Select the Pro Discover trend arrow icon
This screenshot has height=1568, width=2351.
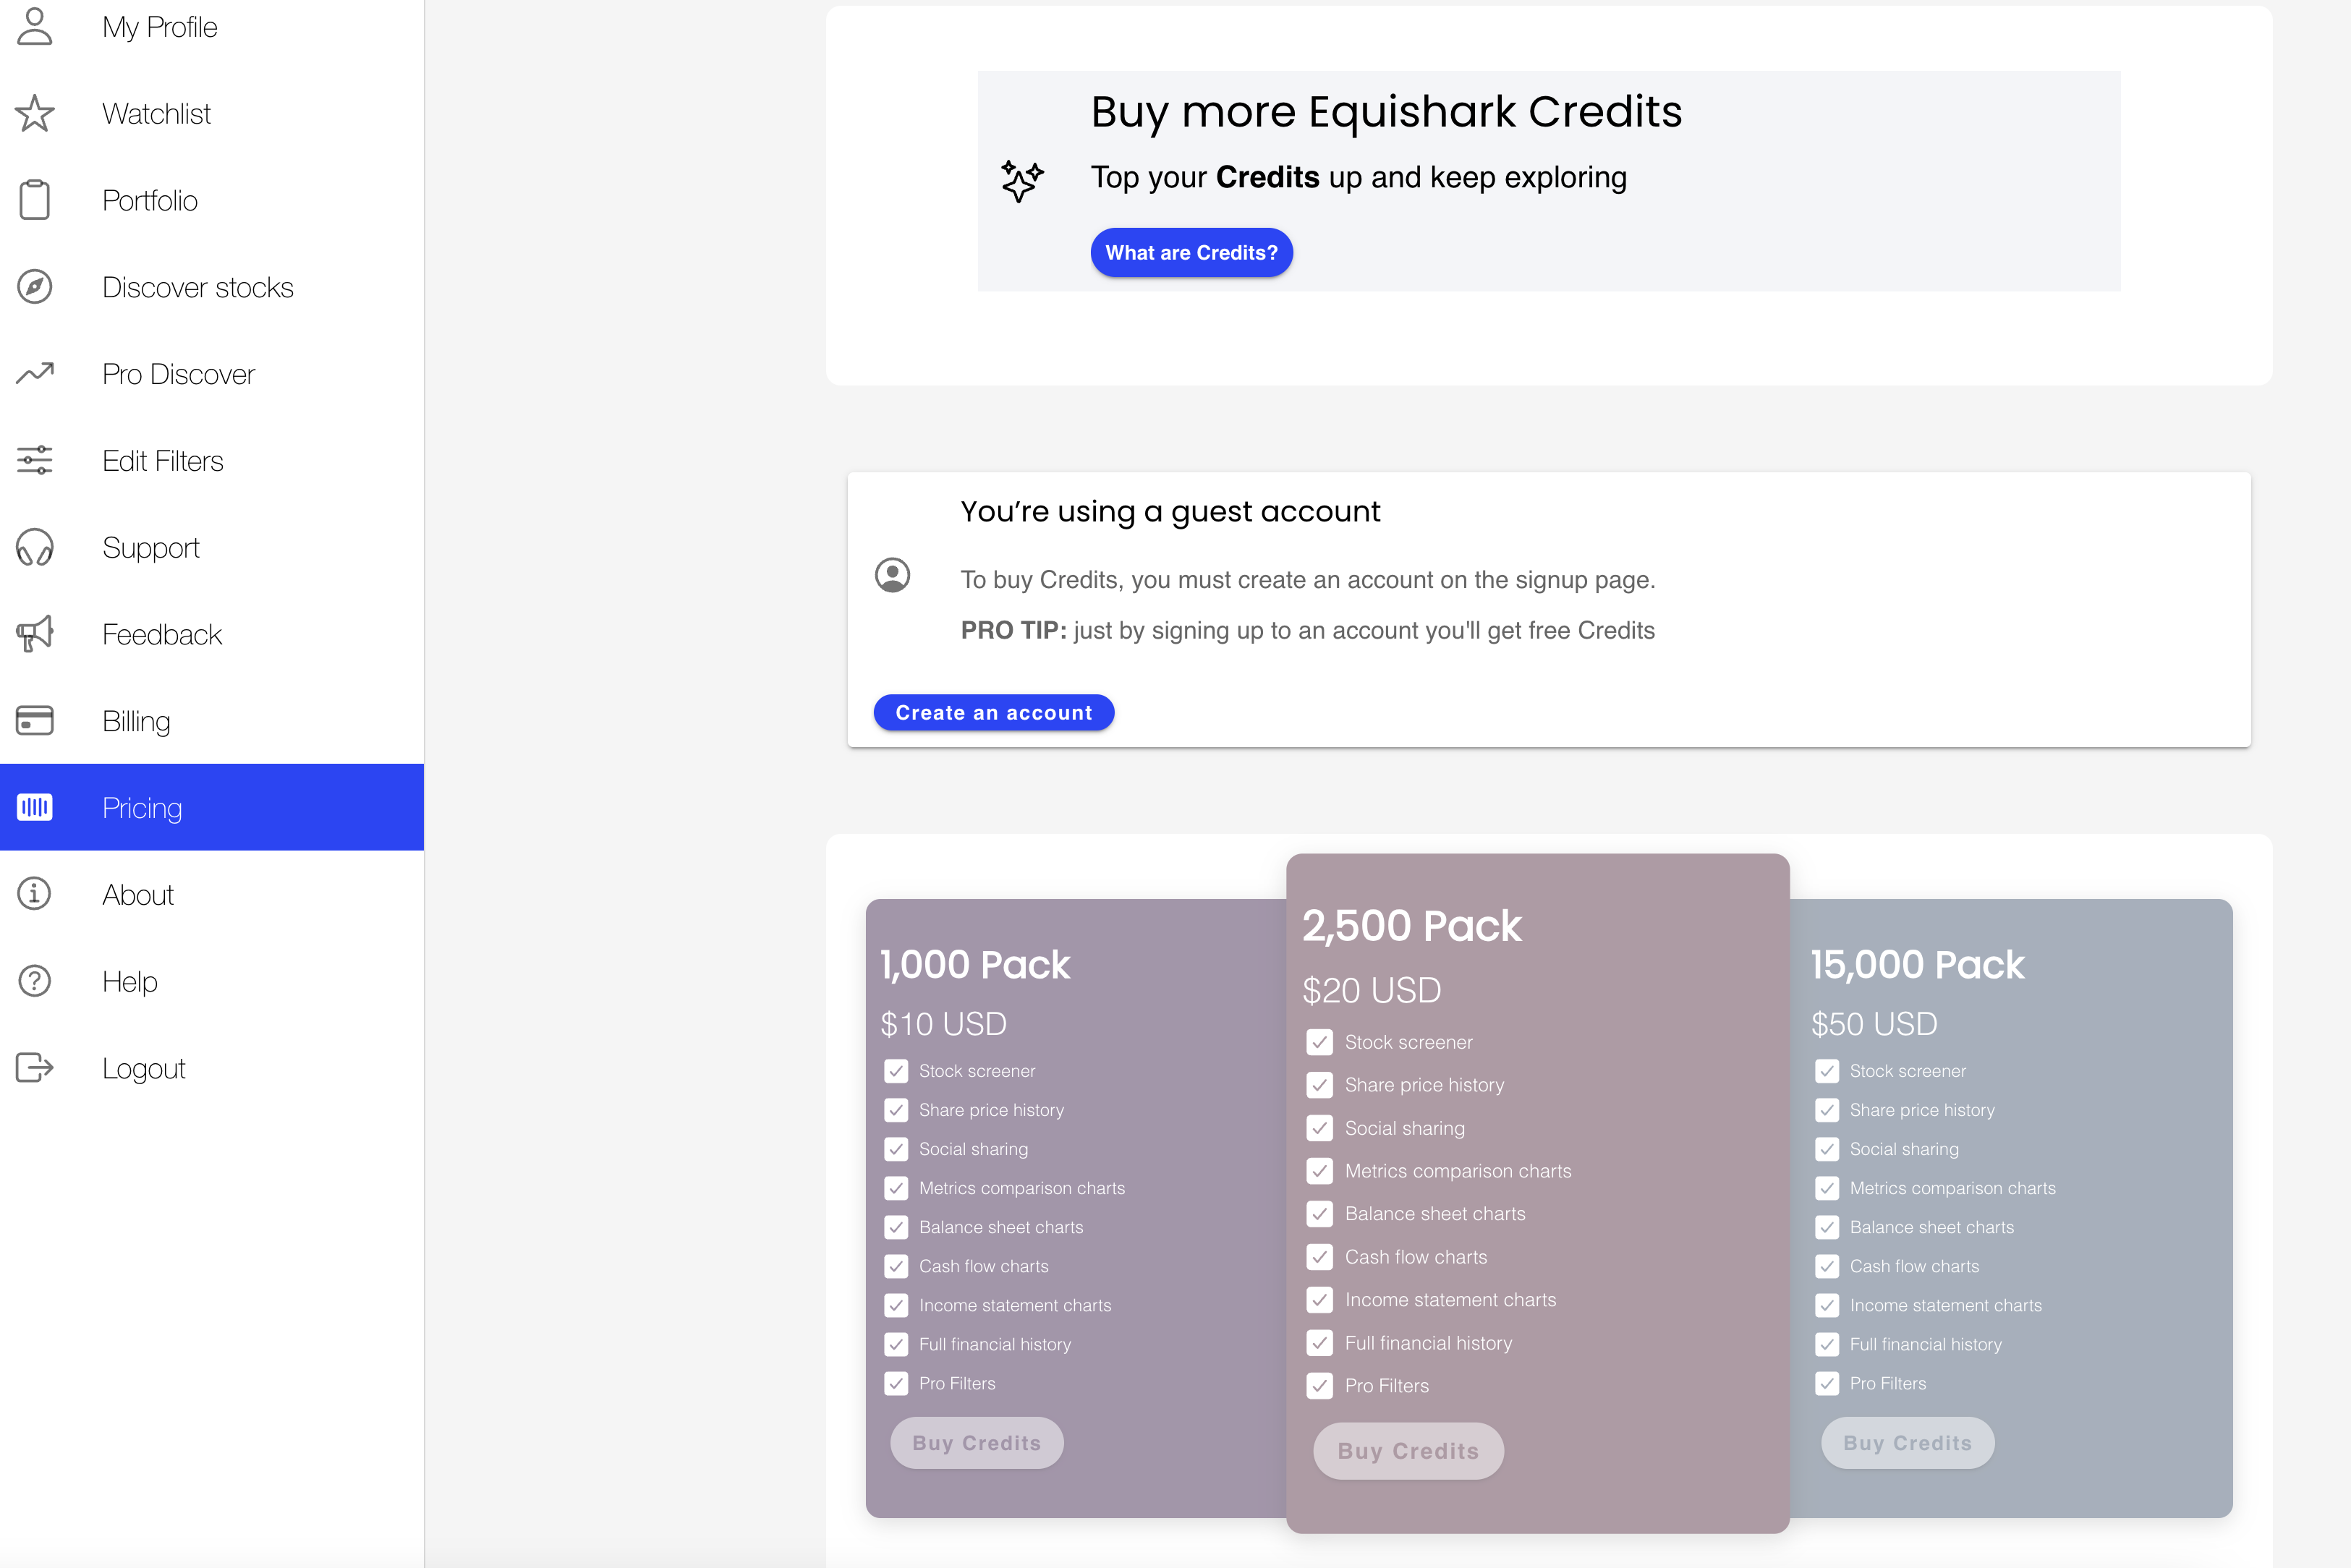click(x=34, y=373)
